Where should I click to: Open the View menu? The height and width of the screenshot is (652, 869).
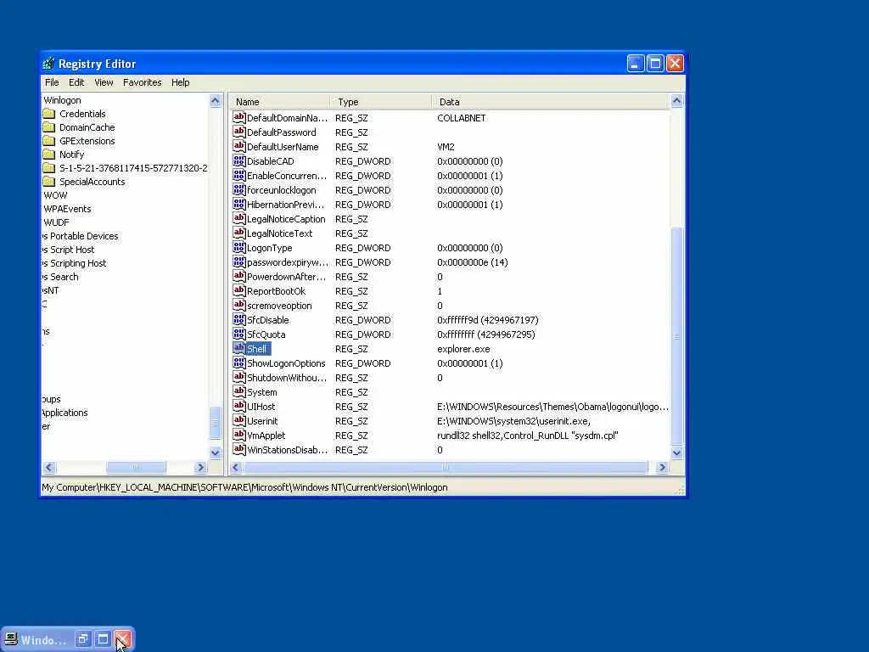click(x=104, y=82)
